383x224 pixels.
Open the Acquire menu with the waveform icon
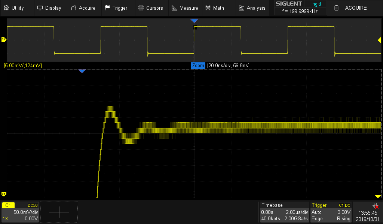[x=83, y=8]
